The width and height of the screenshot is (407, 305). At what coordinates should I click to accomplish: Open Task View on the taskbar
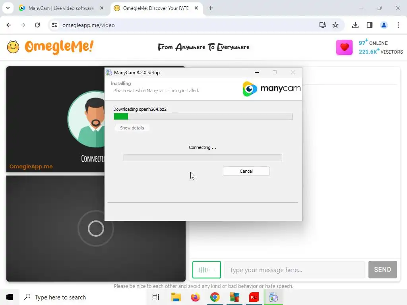156,297
